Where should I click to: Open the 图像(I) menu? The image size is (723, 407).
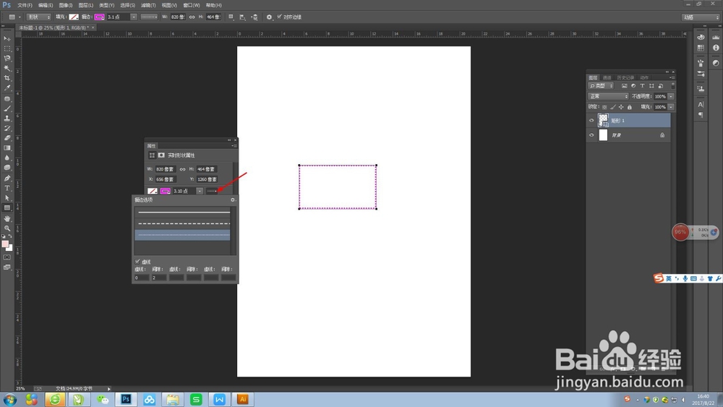coord(66,5)
